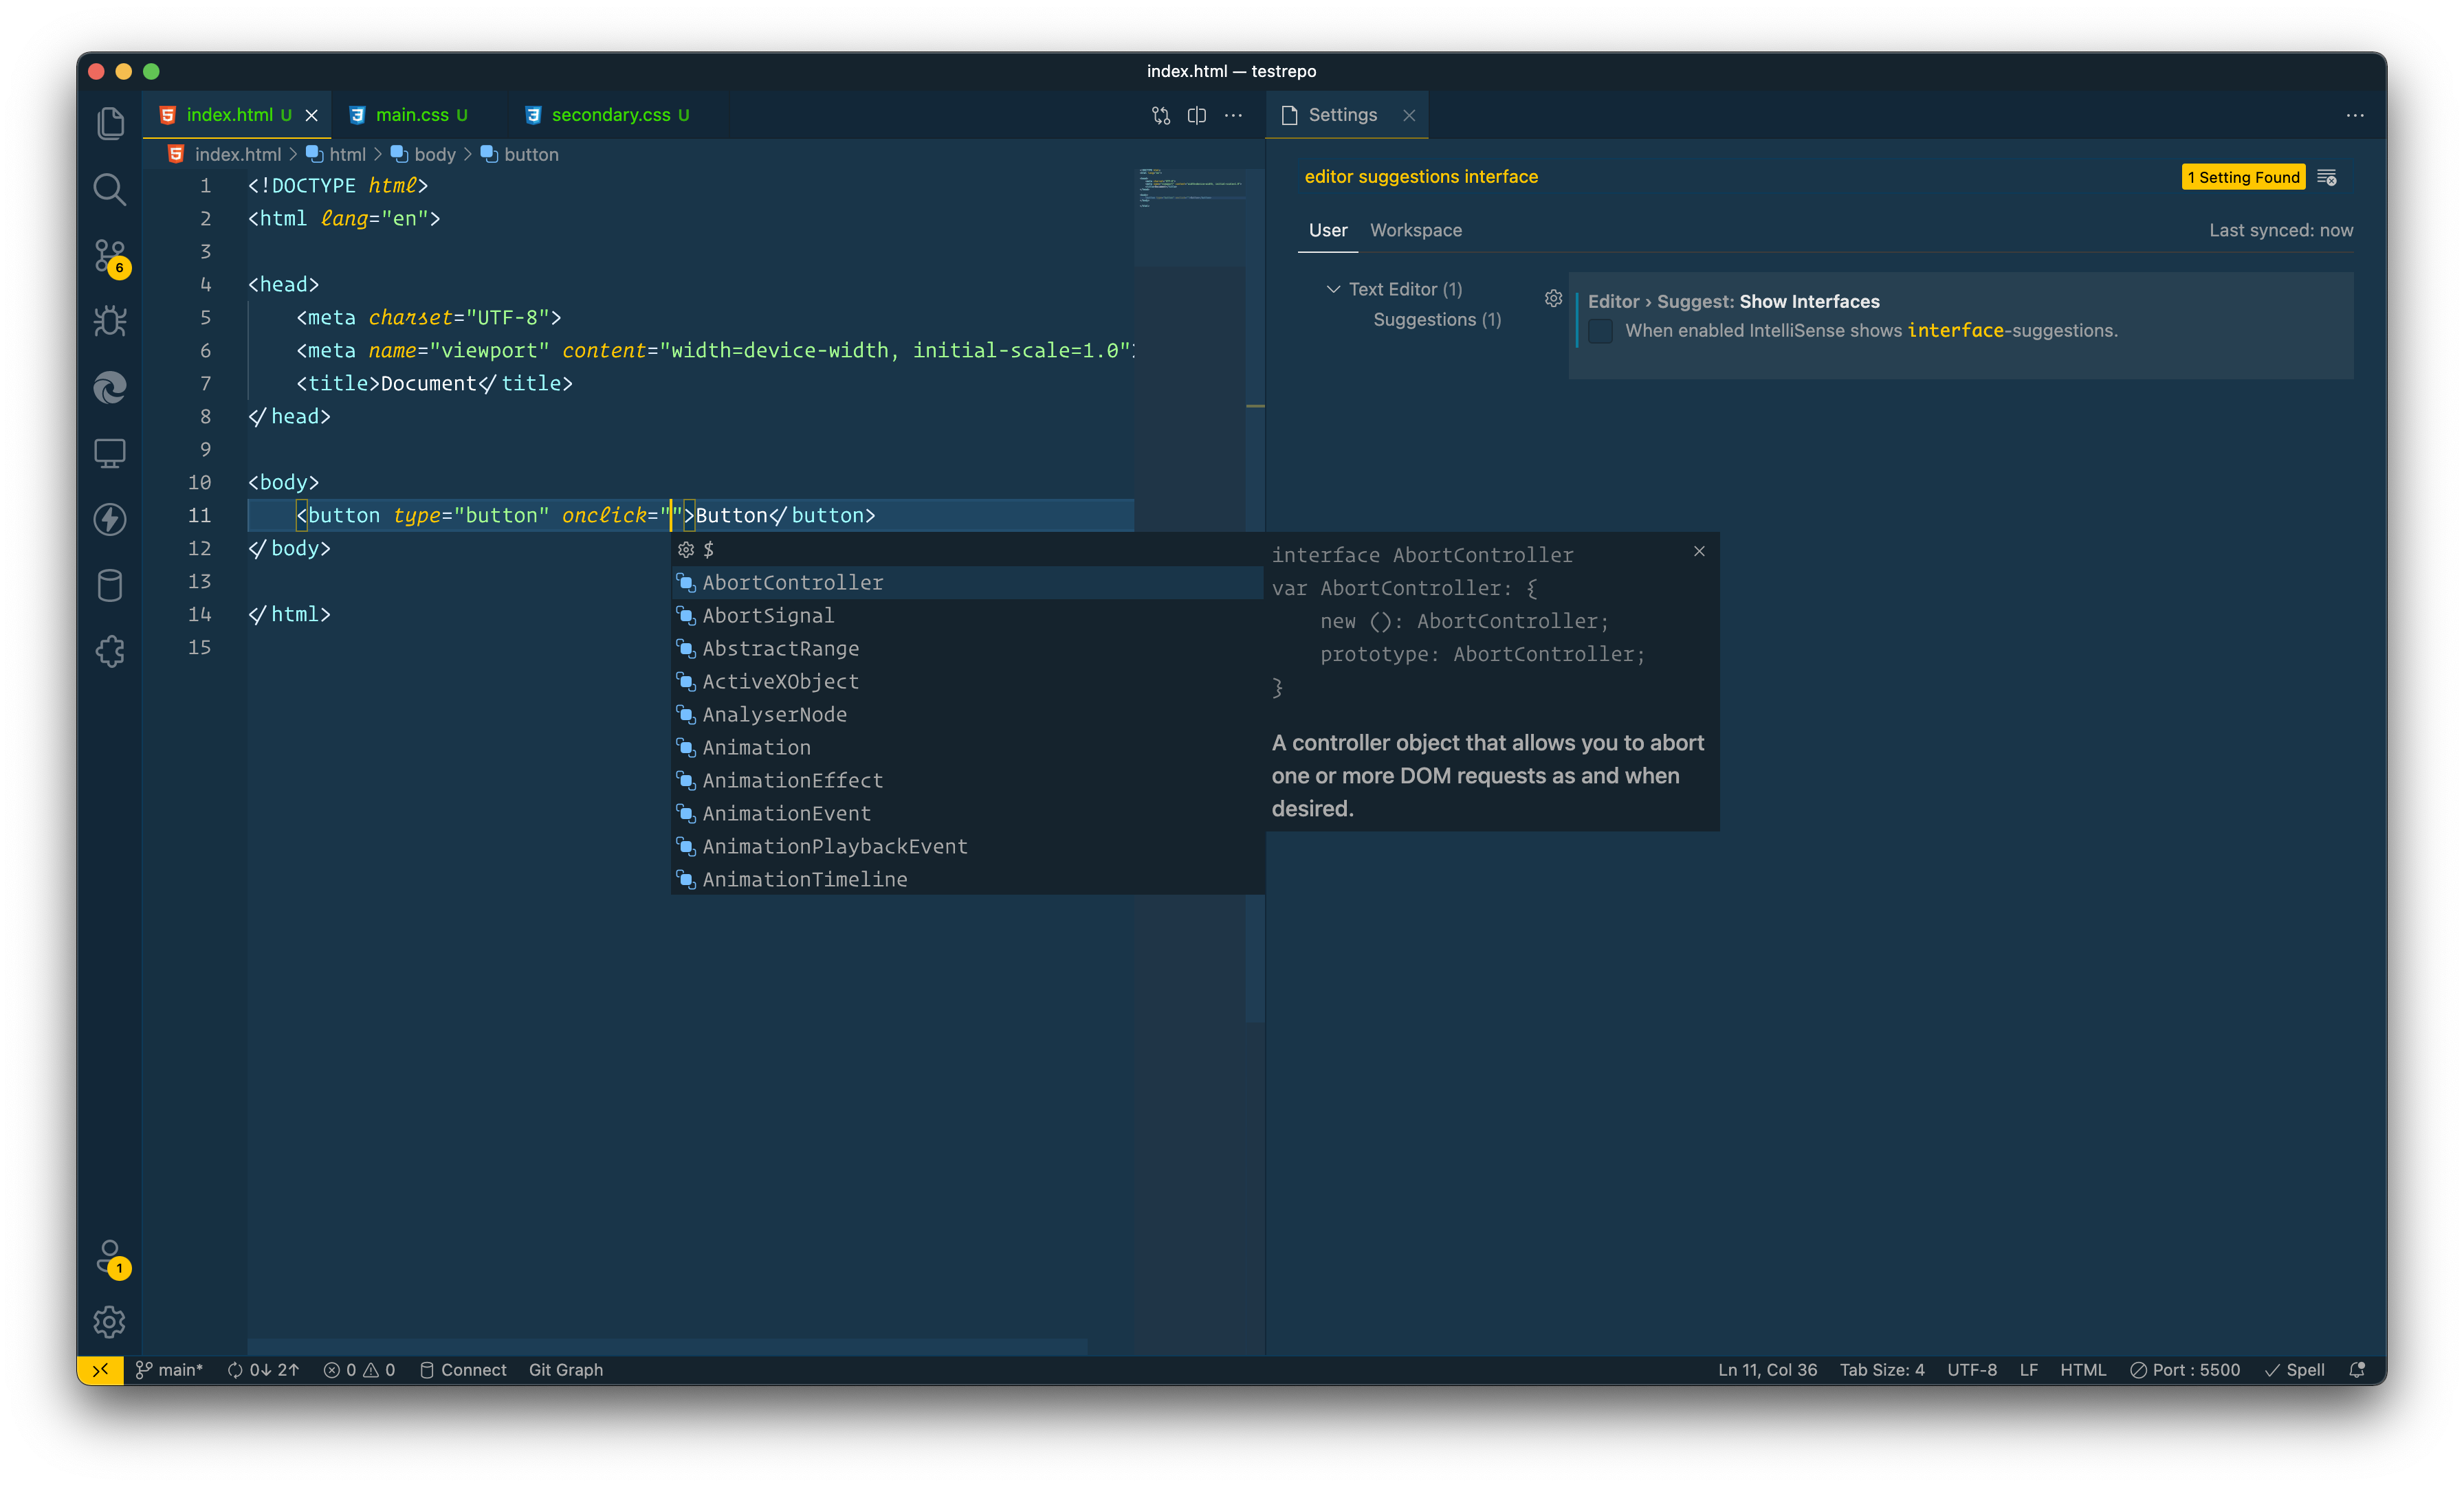Image resolution: width=2464 pixels, height=1487 pixels.
Task: Click errors and warnings count in status bar
Action: tap(359, 1369)
